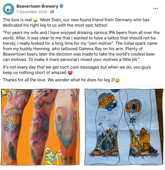
Task: Click the public globe audience icon
Action: click(52, 12)
